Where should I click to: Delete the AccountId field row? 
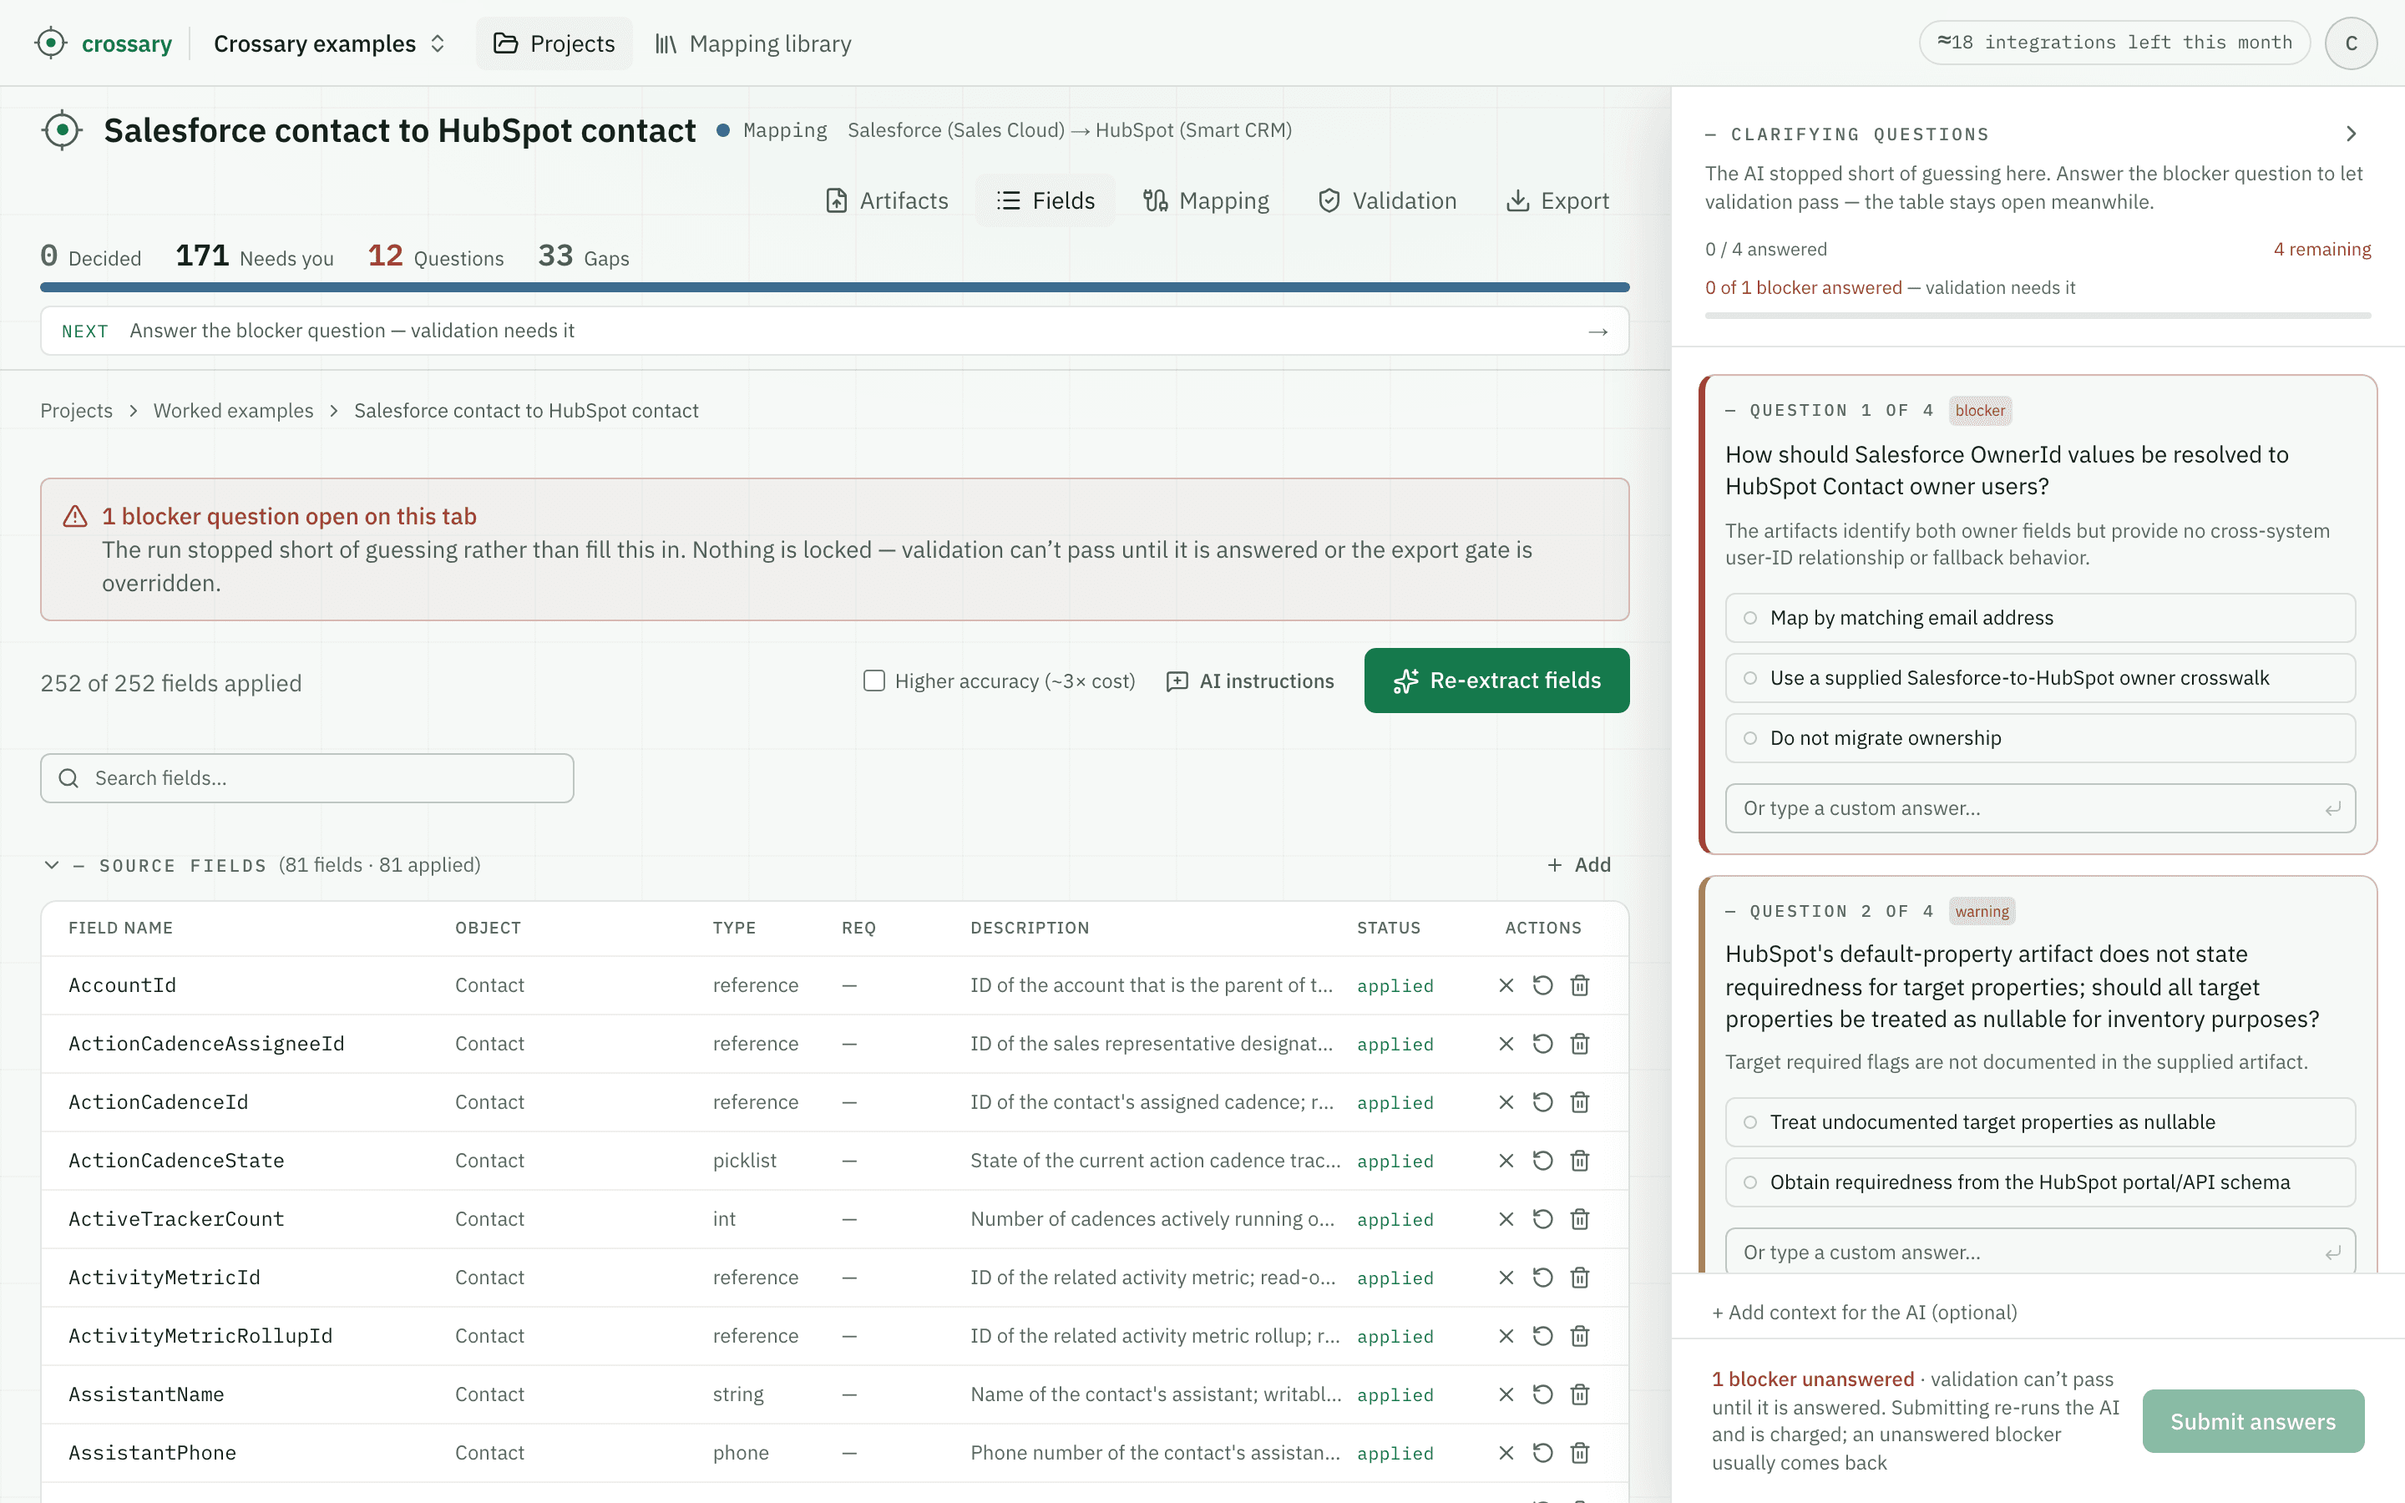point(1579,985)
